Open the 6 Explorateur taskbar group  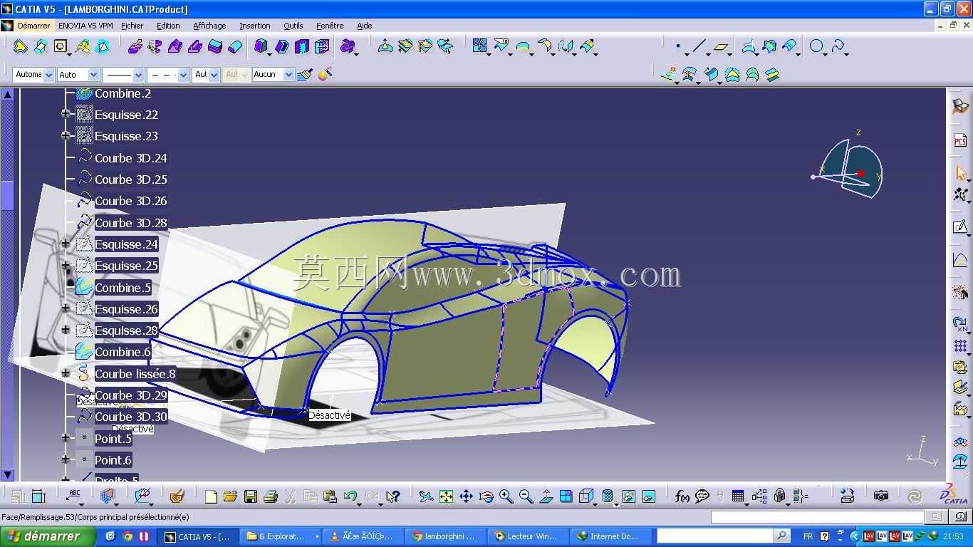tap(282, 536)
